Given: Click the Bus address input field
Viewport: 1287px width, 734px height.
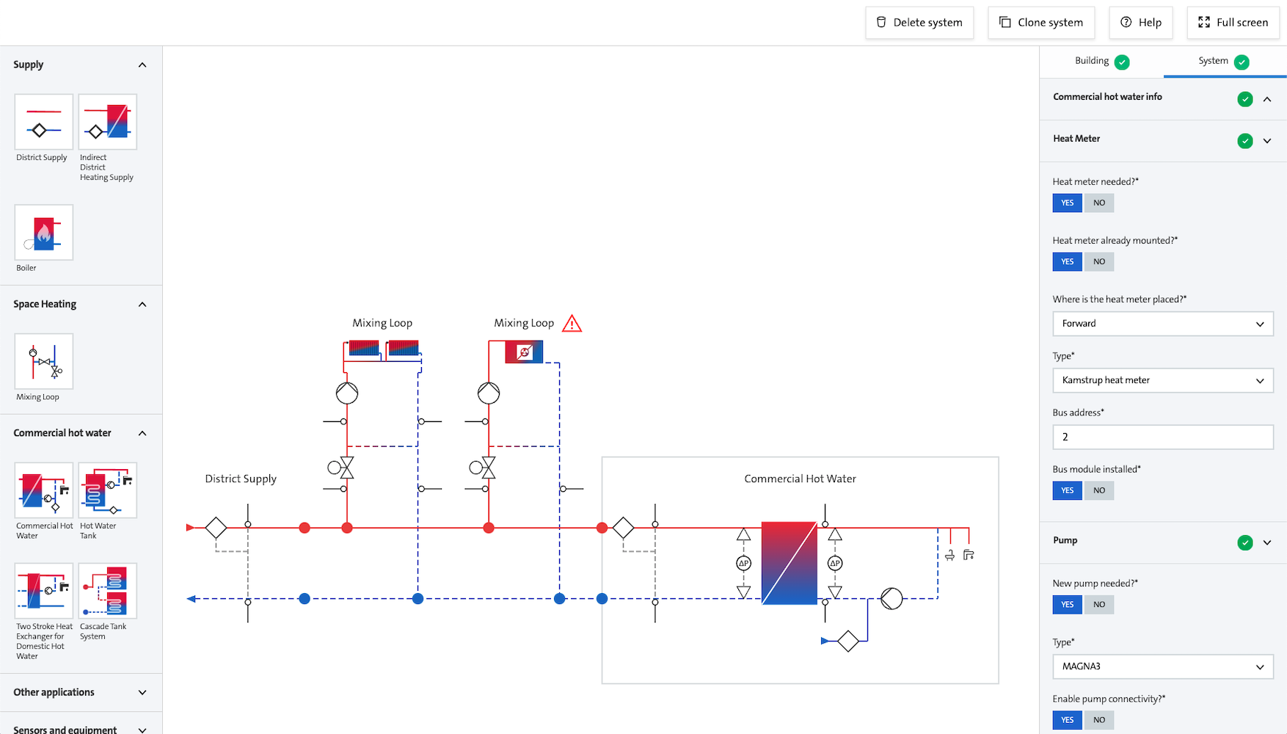Looking at the screenshot, I should click(x=1162, y=437).
